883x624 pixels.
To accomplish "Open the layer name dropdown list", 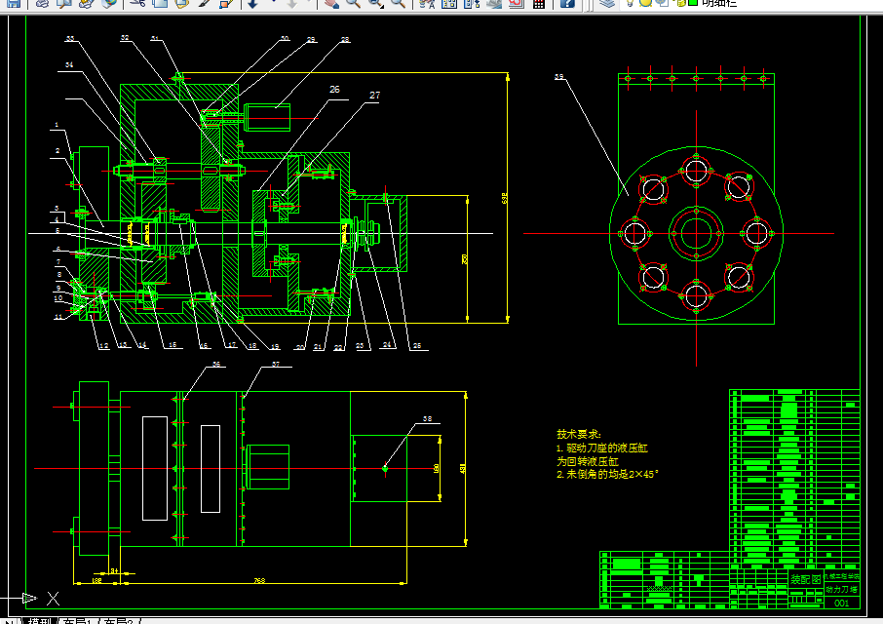I will click(749, 3).
